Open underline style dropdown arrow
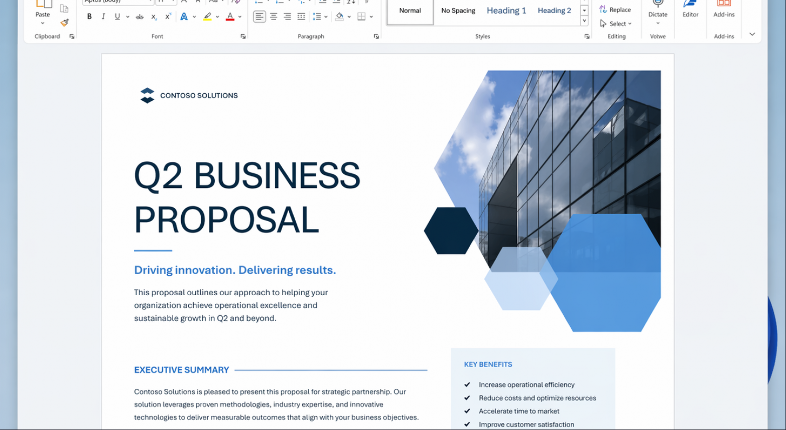The height and width of the screenshot is (430, 786). pyautogui.click(x=127, y=17)
